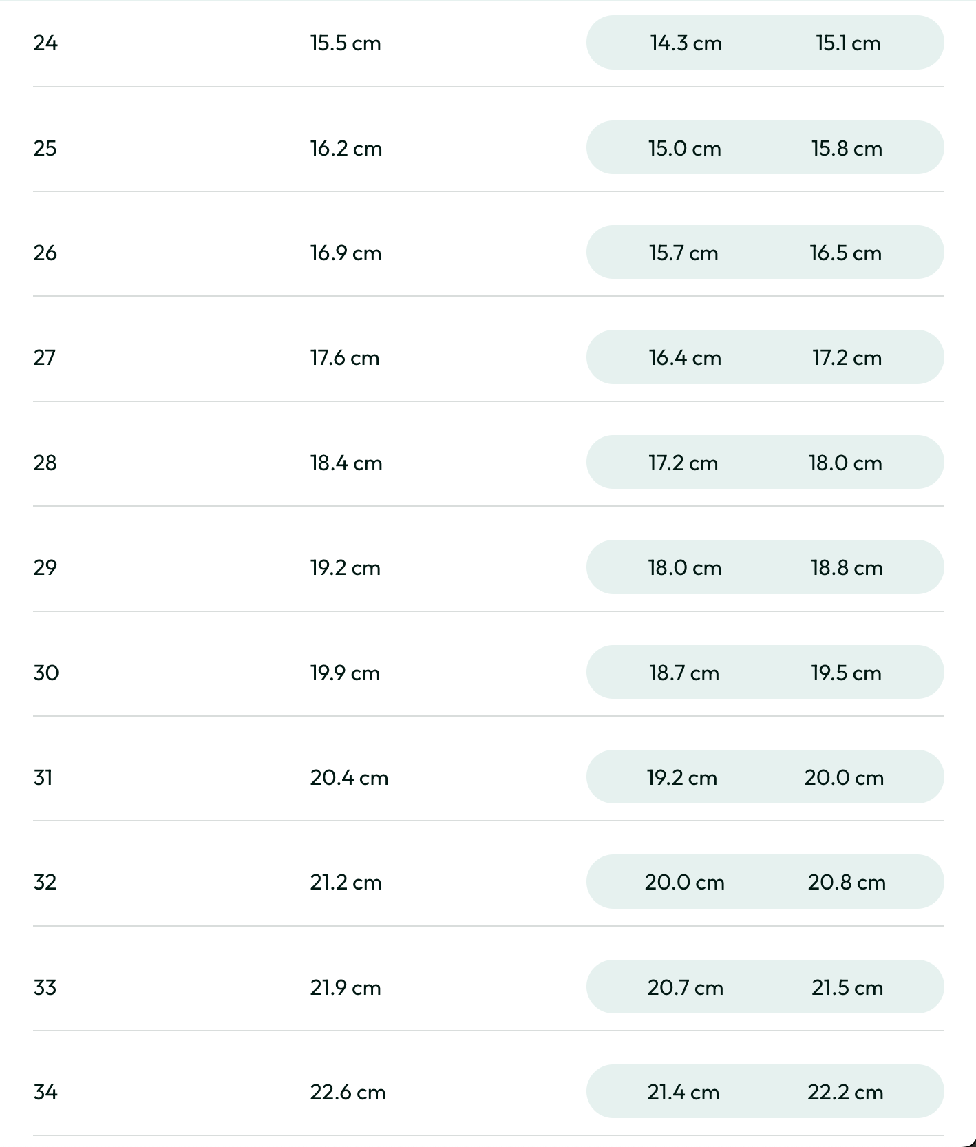Select the 18.8 cm value in size 29 row
Viewport: 976px width, 1147px height.
847,568
